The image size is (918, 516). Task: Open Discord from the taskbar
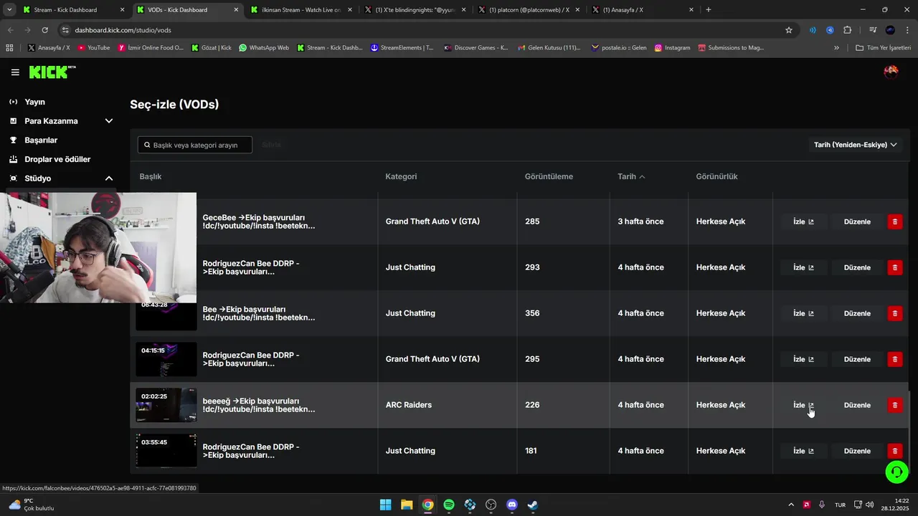tap(512, 505)
